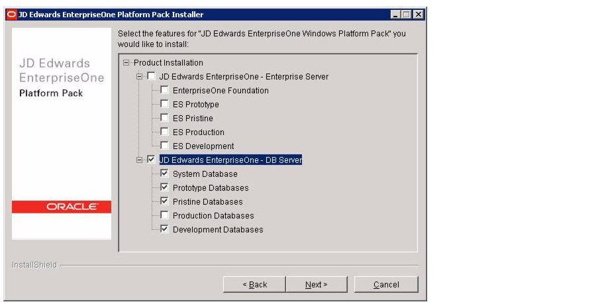The height and width of the screenshot is (306, 596).
Task: Collapse the Enterprise Server branch
Action: click(x=140, y=76)
